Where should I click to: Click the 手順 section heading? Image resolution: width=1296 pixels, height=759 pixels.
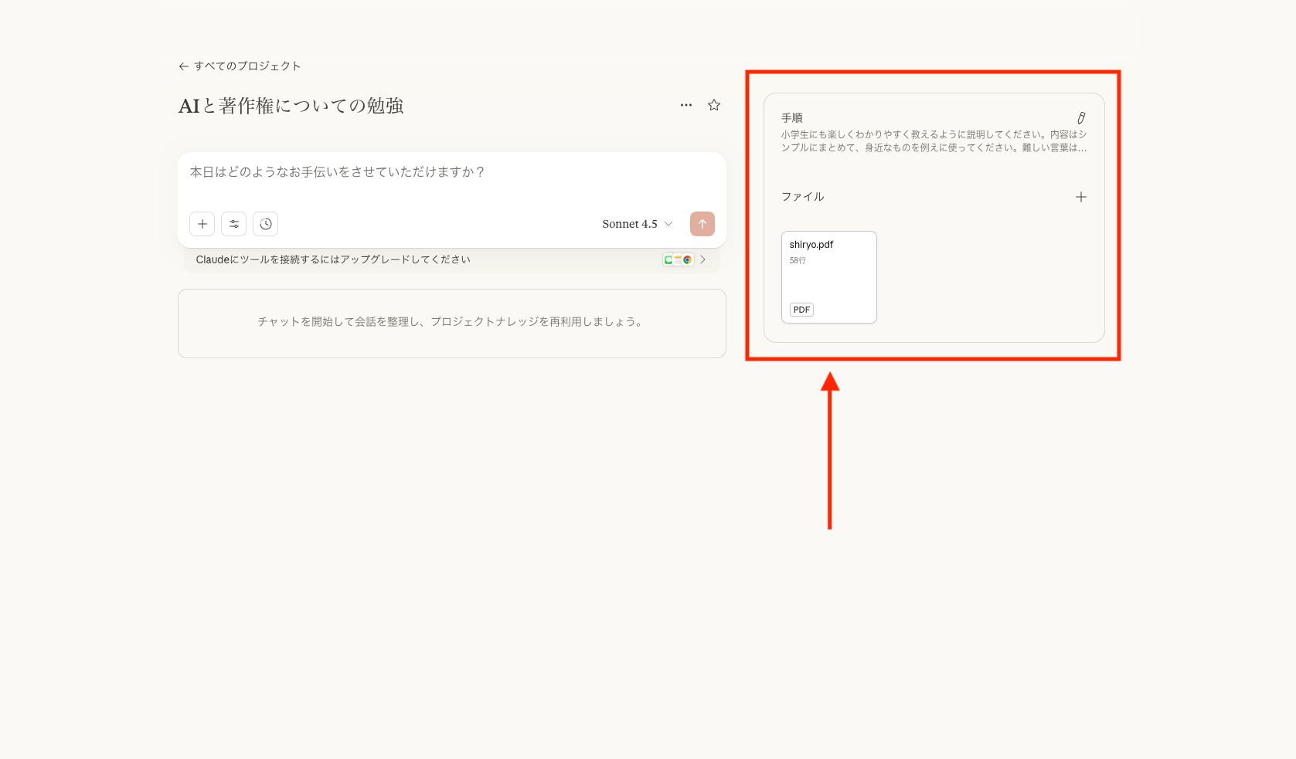click(791, 117)
